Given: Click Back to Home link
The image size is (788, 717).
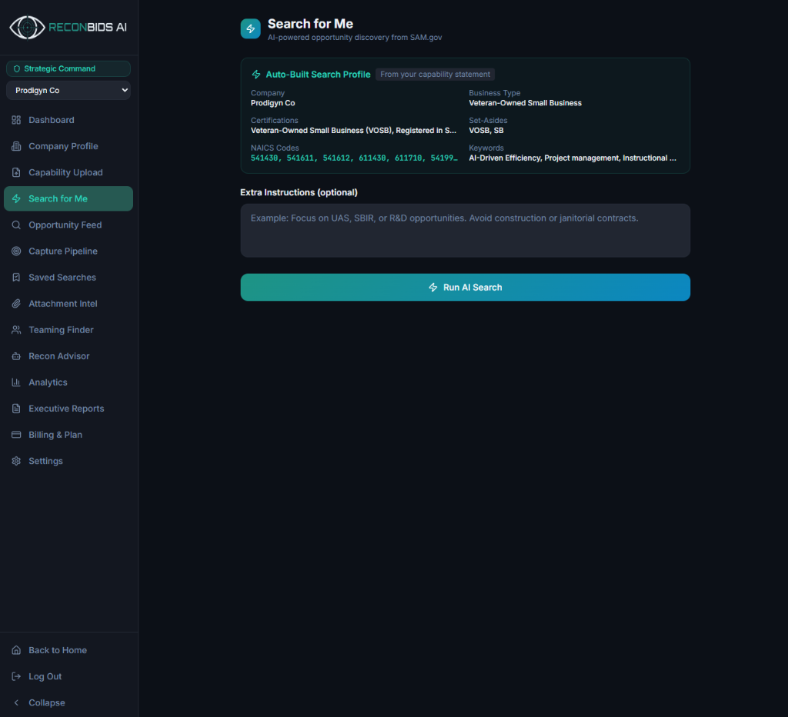Looking at the screenshot, I should pyautogui.click(x=68, y=650).
